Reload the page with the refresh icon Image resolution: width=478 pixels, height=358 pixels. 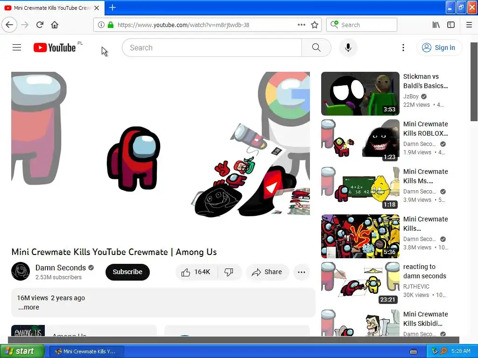coord(40,25)
